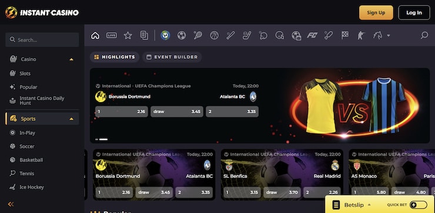Click the Log In button

click(414, 12)
